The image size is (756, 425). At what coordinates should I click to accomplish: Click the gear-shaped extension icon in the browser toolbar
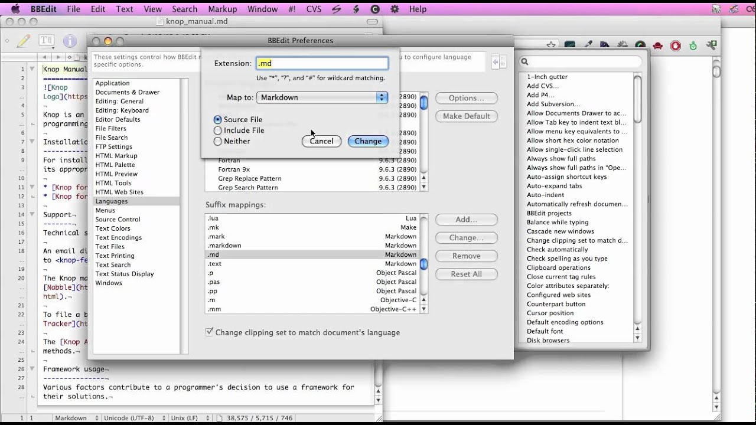point(623,45)
